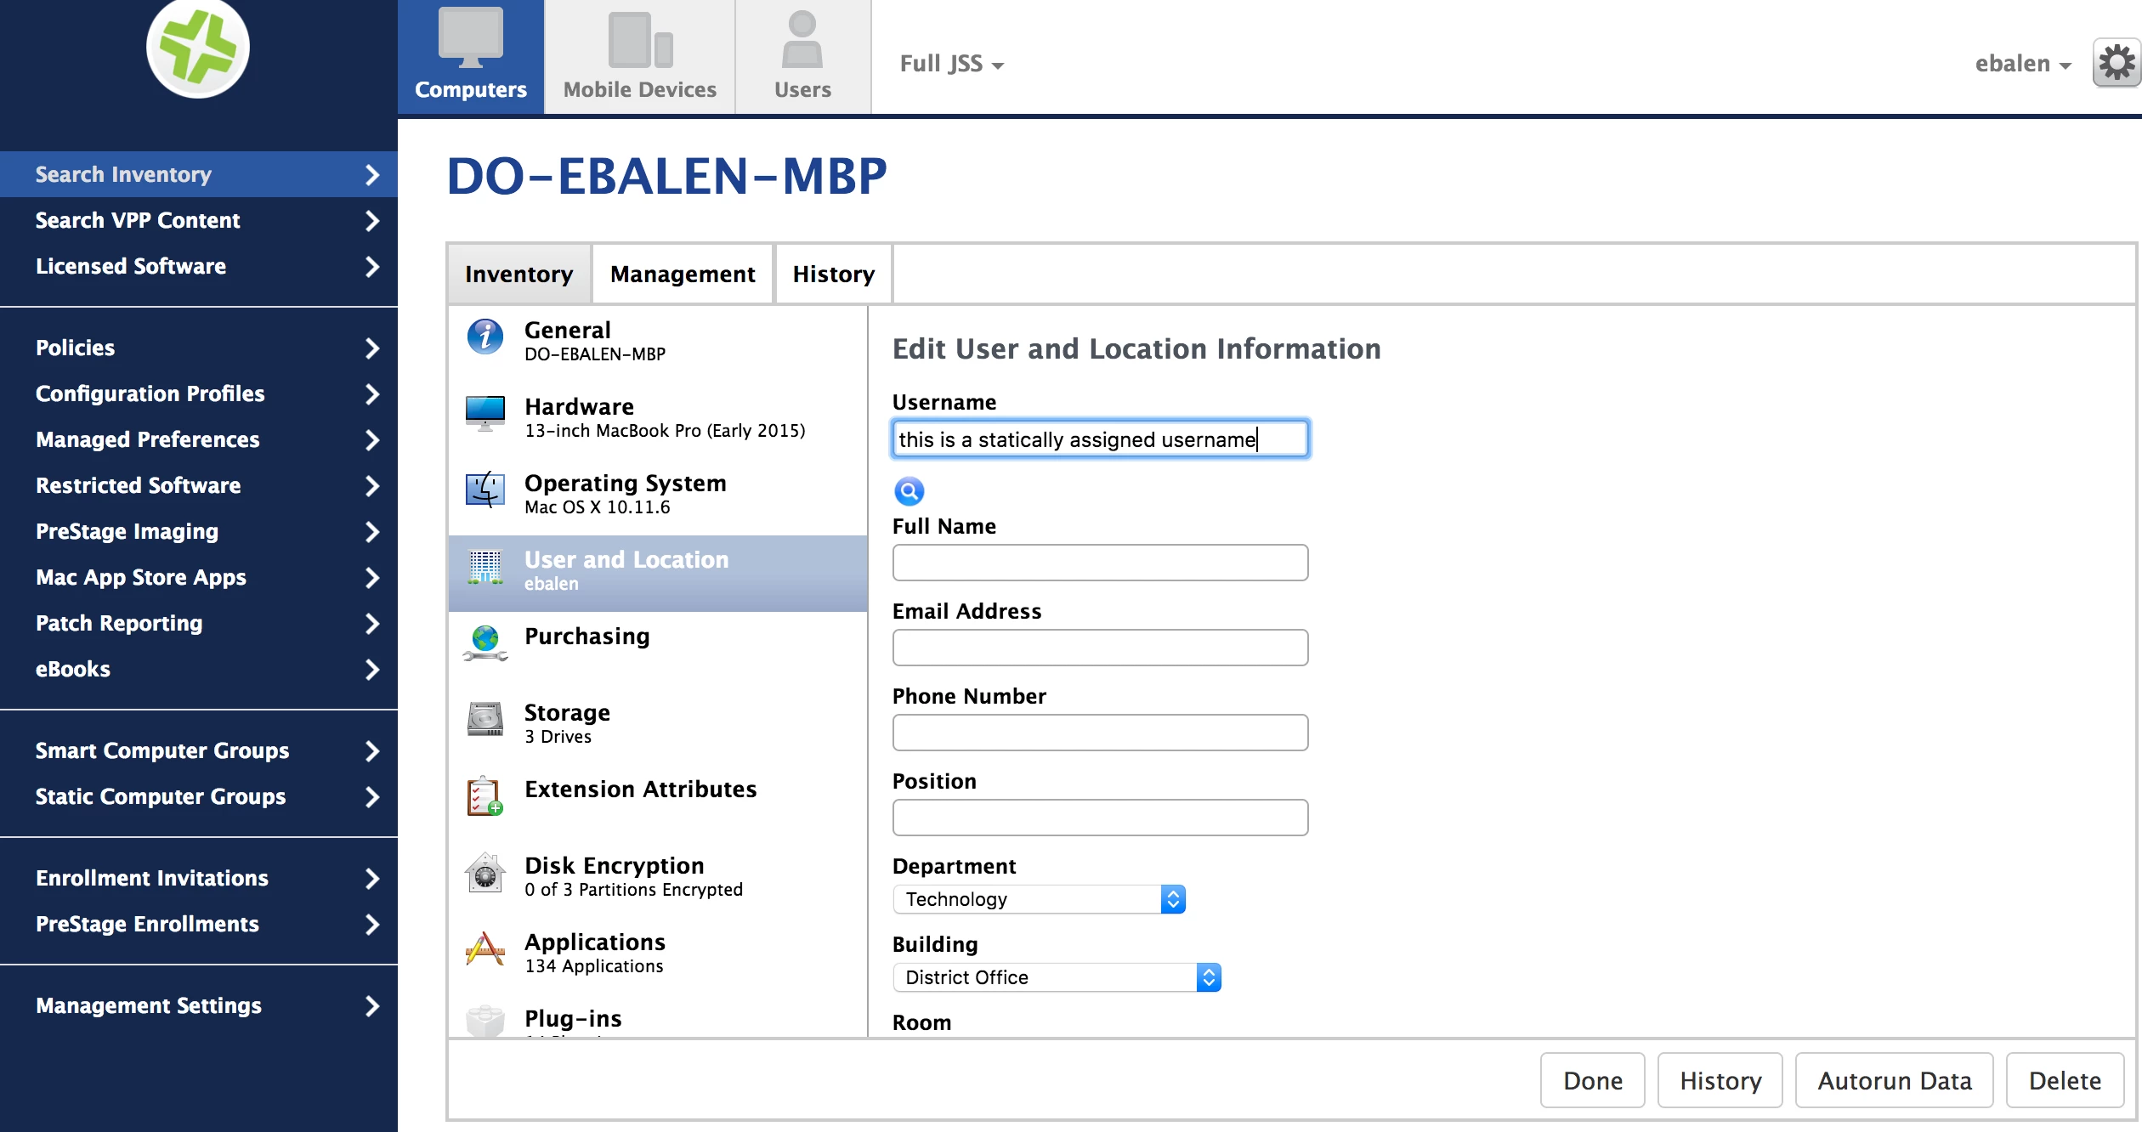
Task: Click the Phone Number input field
Action: (1100, 733)
